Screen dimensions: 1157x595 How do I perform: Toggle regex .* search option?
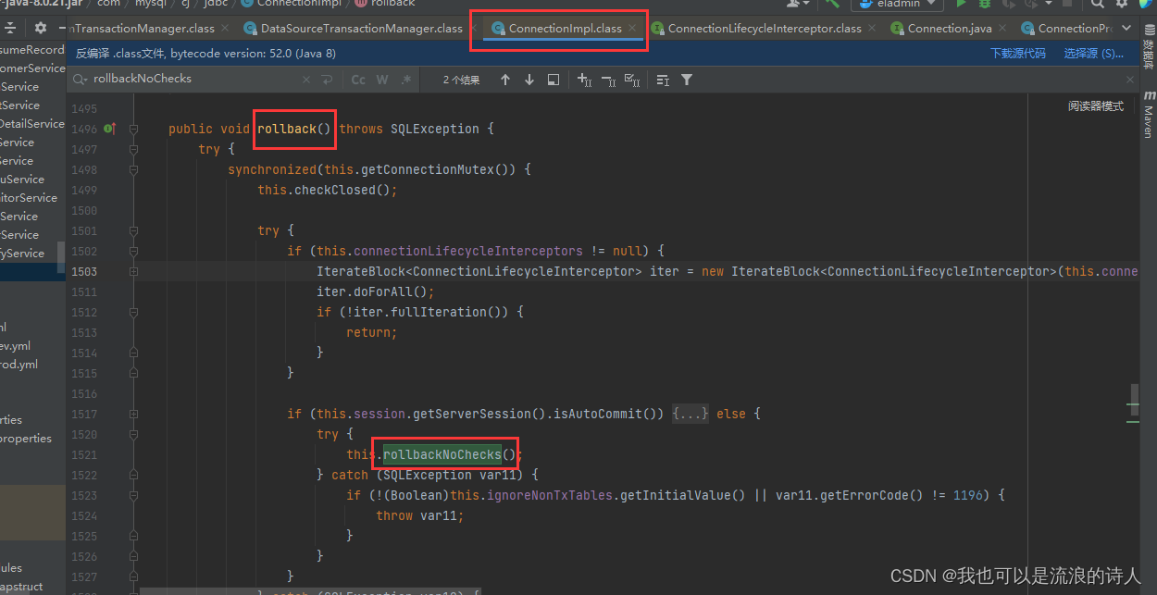coord(406,80)
